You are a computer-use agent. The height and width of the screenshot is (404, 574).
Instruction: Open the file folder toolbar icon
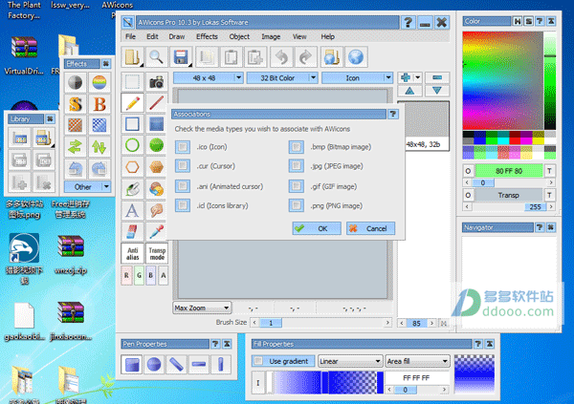coord(132,57)
